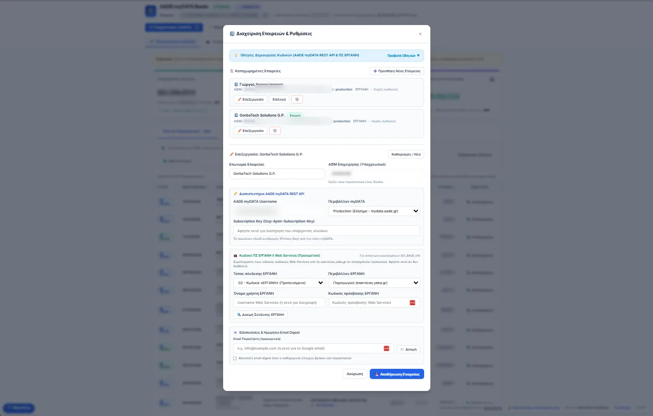Save the company with Αποθήκευση Εταιρείας
This screenshot has width=653, height=416.
(397, 374)
